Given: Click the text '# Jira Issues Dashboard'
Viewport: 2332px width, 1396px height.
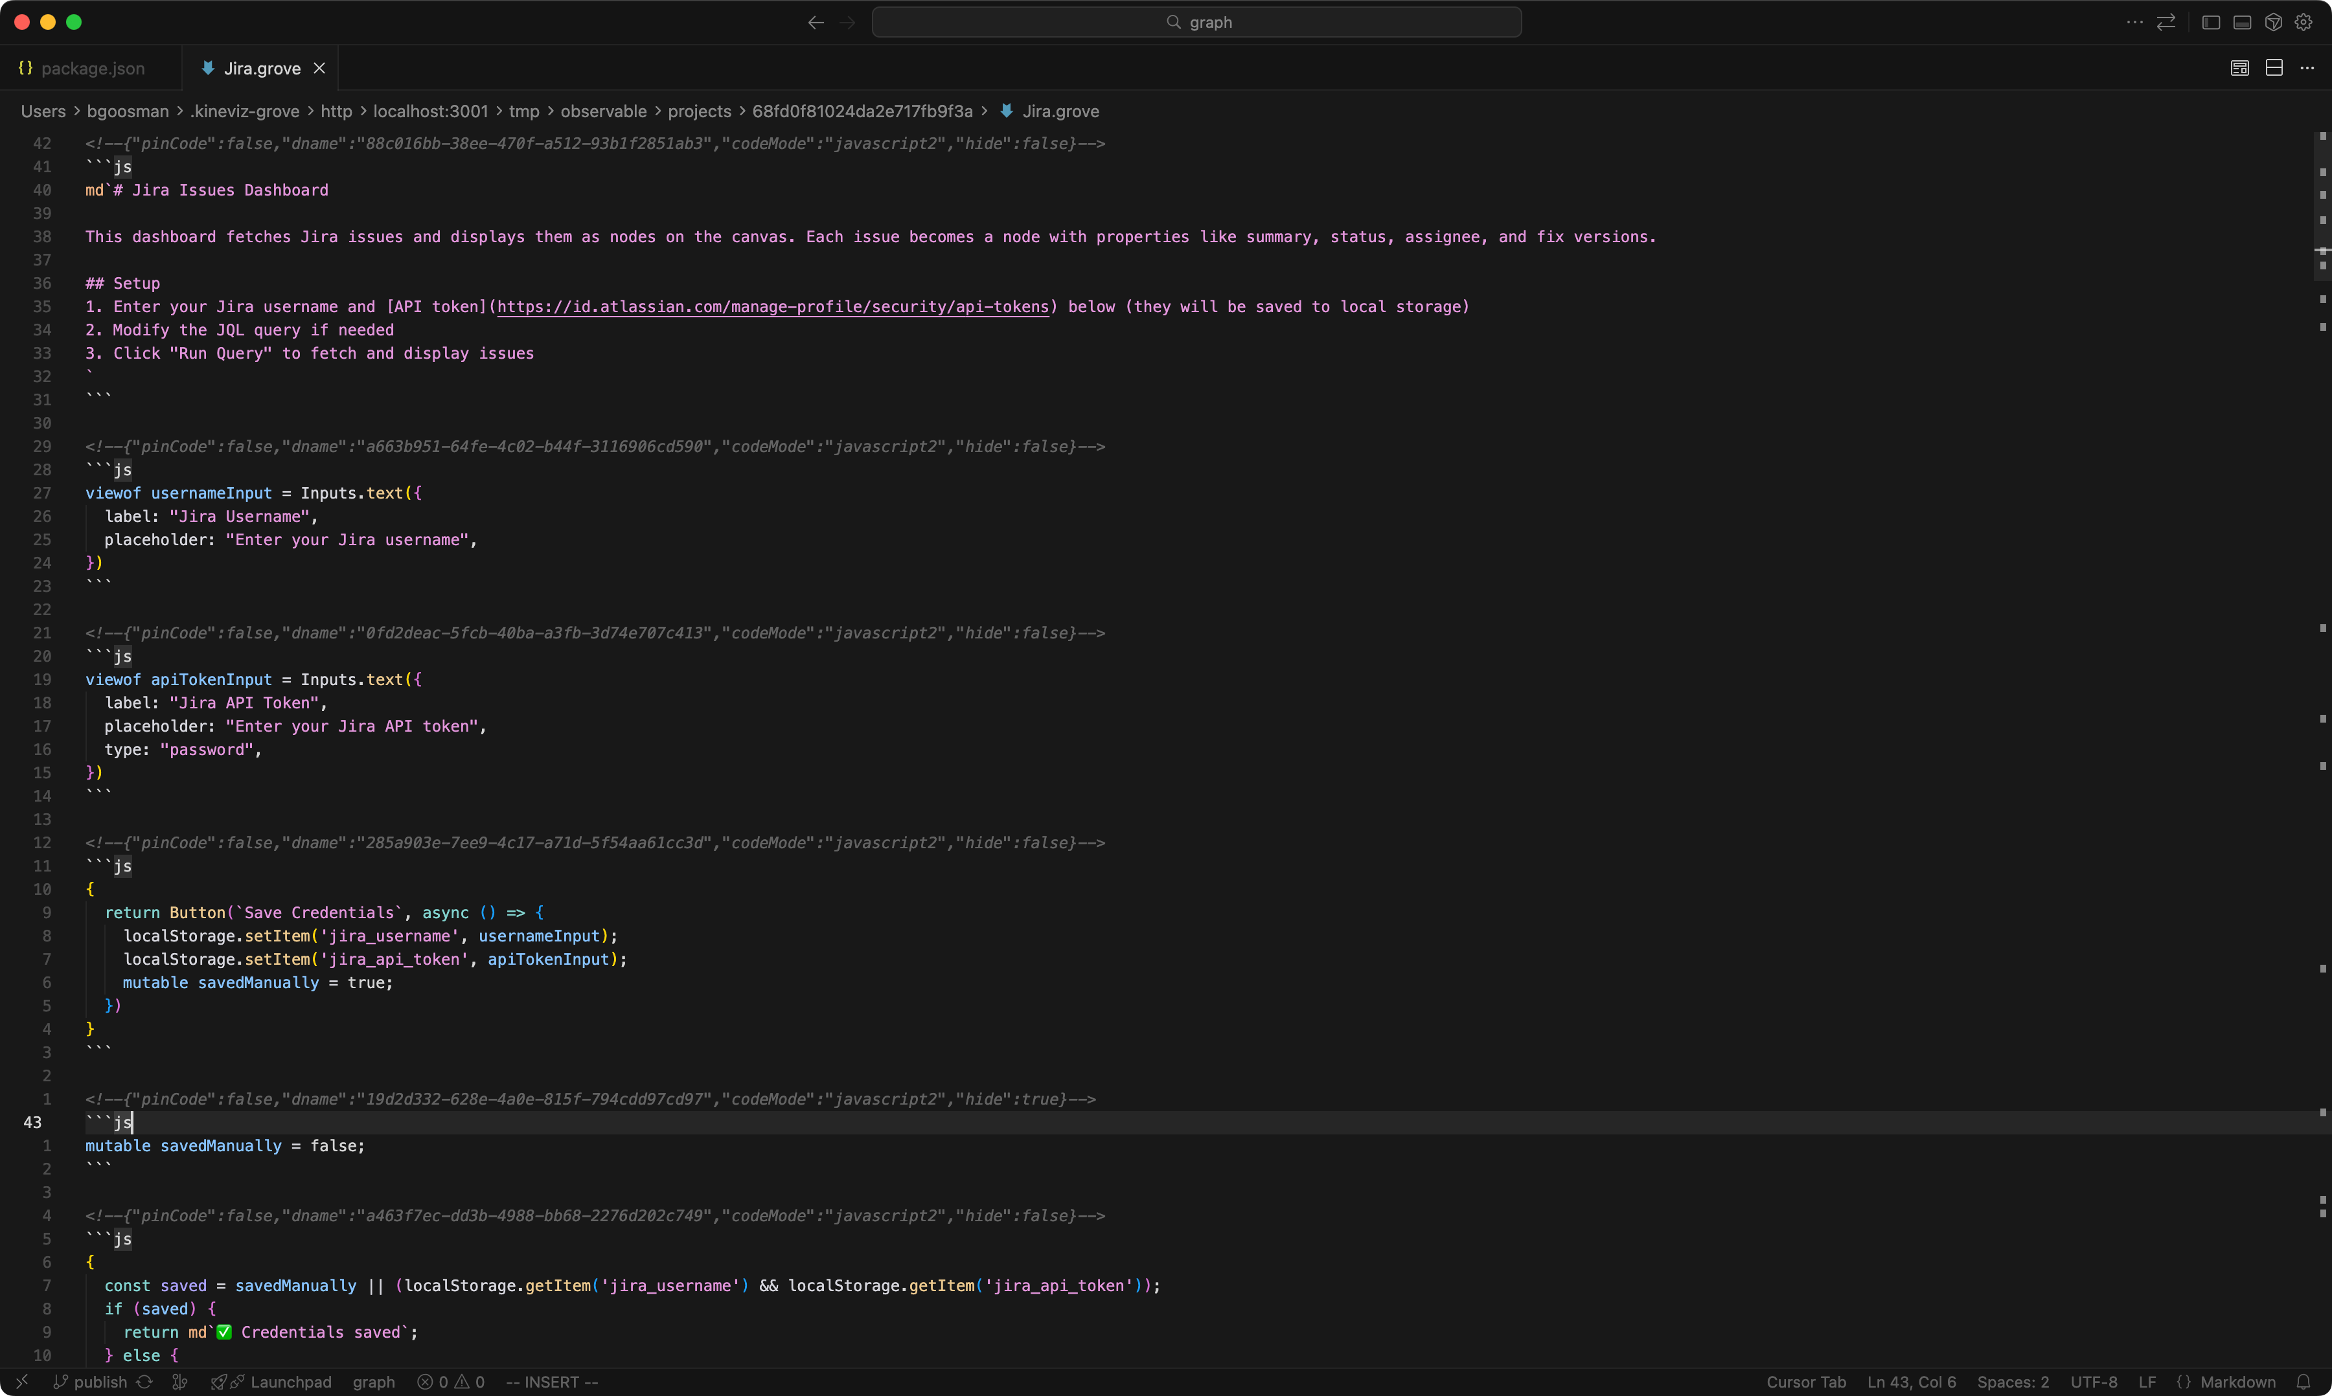Looking at the screenshot, I should click(220, 190).
